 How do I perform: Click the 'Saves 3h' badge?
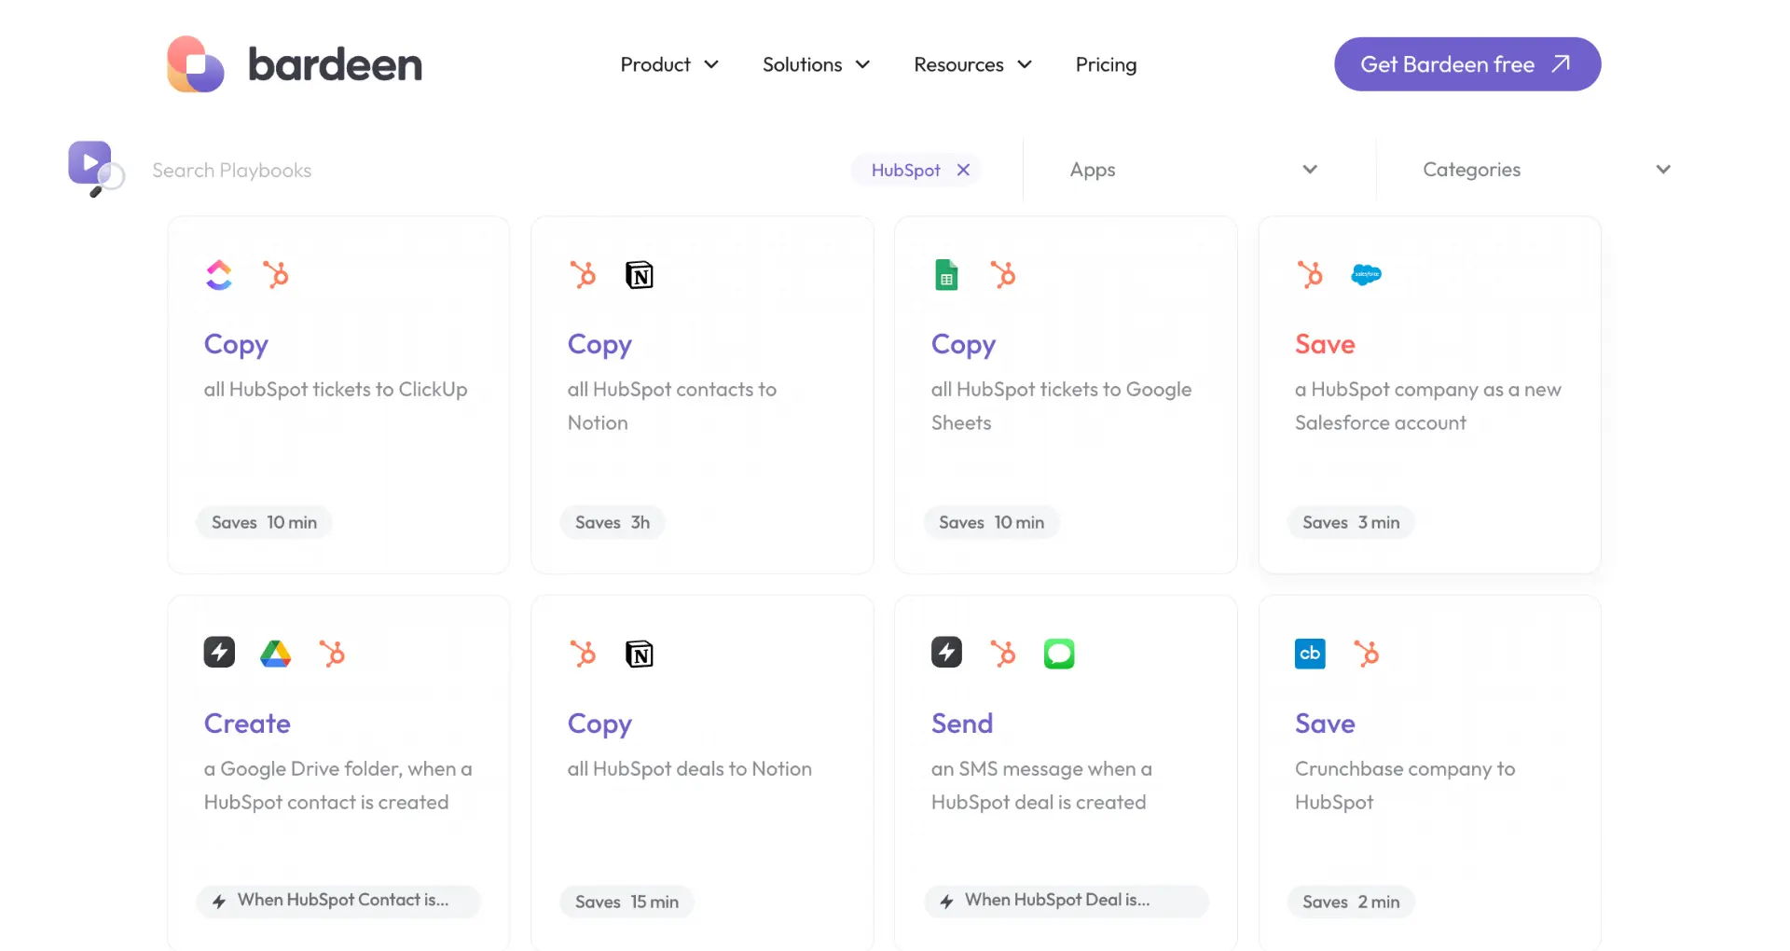click(x=613, y=522)
